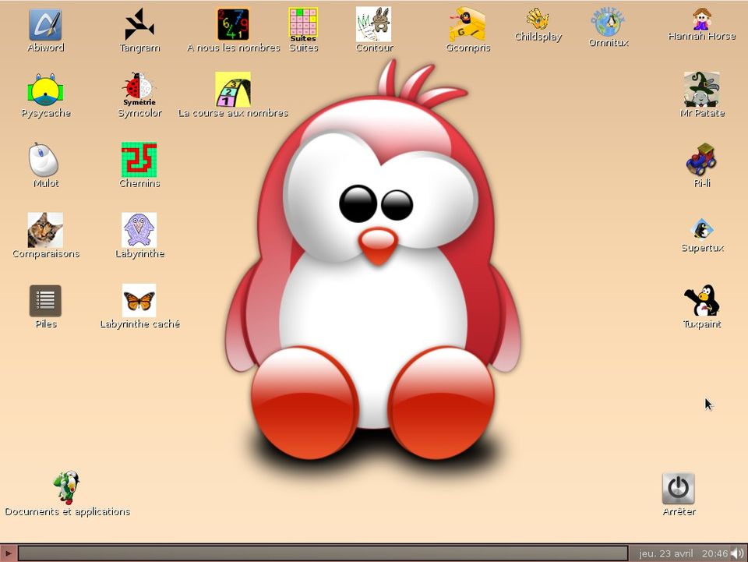The width and height of the screenshot is (748, 562).
Task: Open the Suites number sequences game
Action: tap(303, 23)
